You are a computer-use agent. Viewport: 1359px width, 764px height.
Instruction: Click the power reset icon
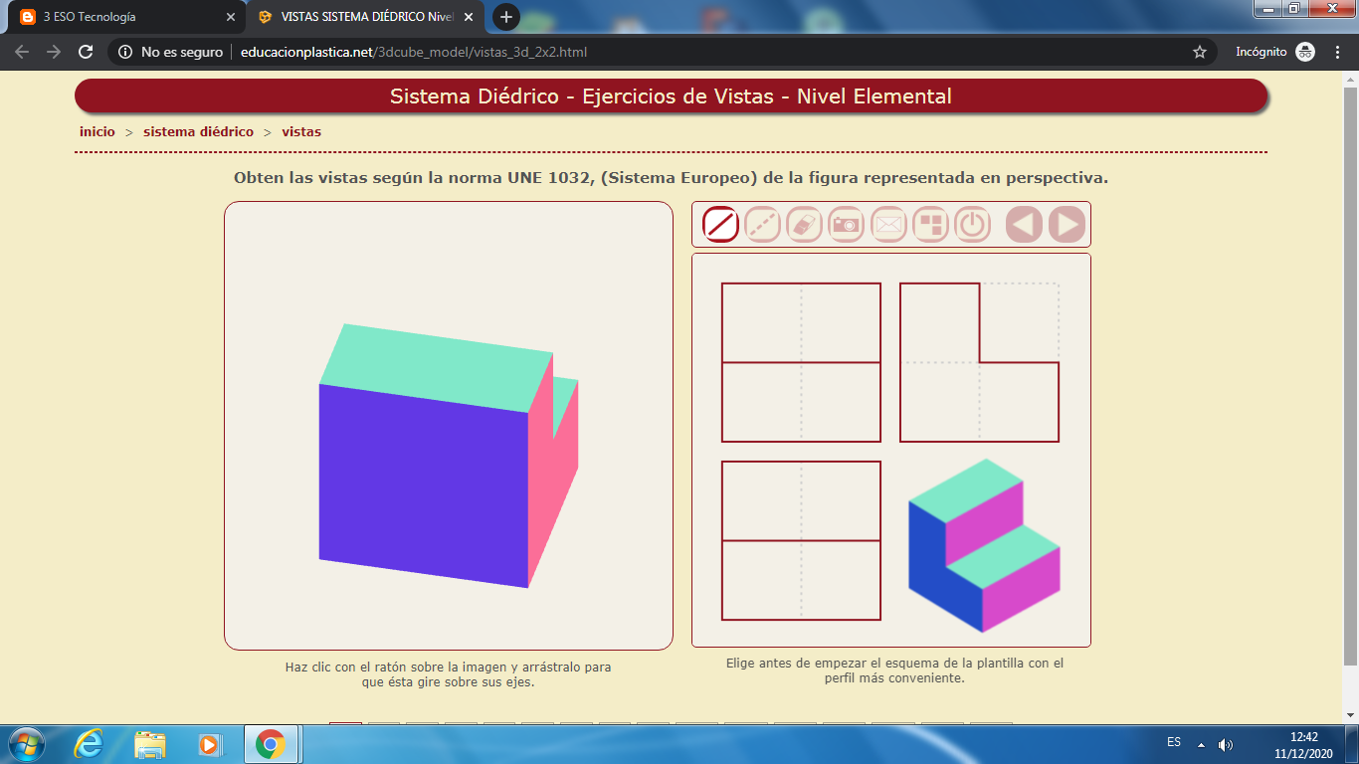[x=972, y=225]
